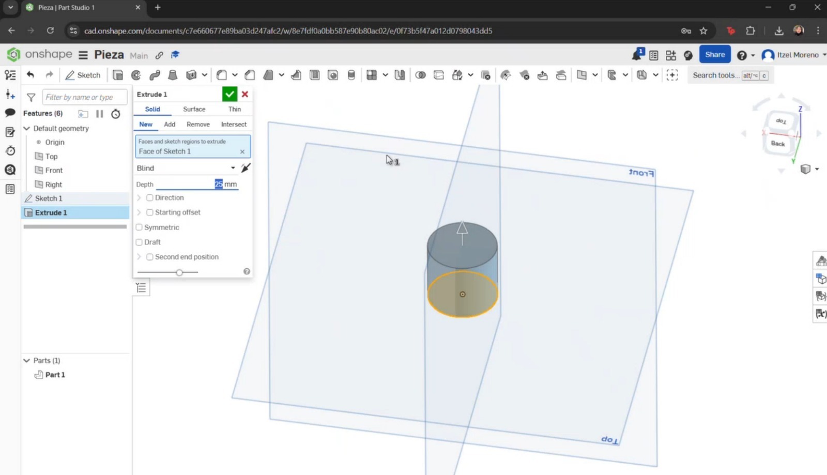Switch to the Surface tab
Image resolution: width=827 pixels, height=475 pixels.
point(194,109)
